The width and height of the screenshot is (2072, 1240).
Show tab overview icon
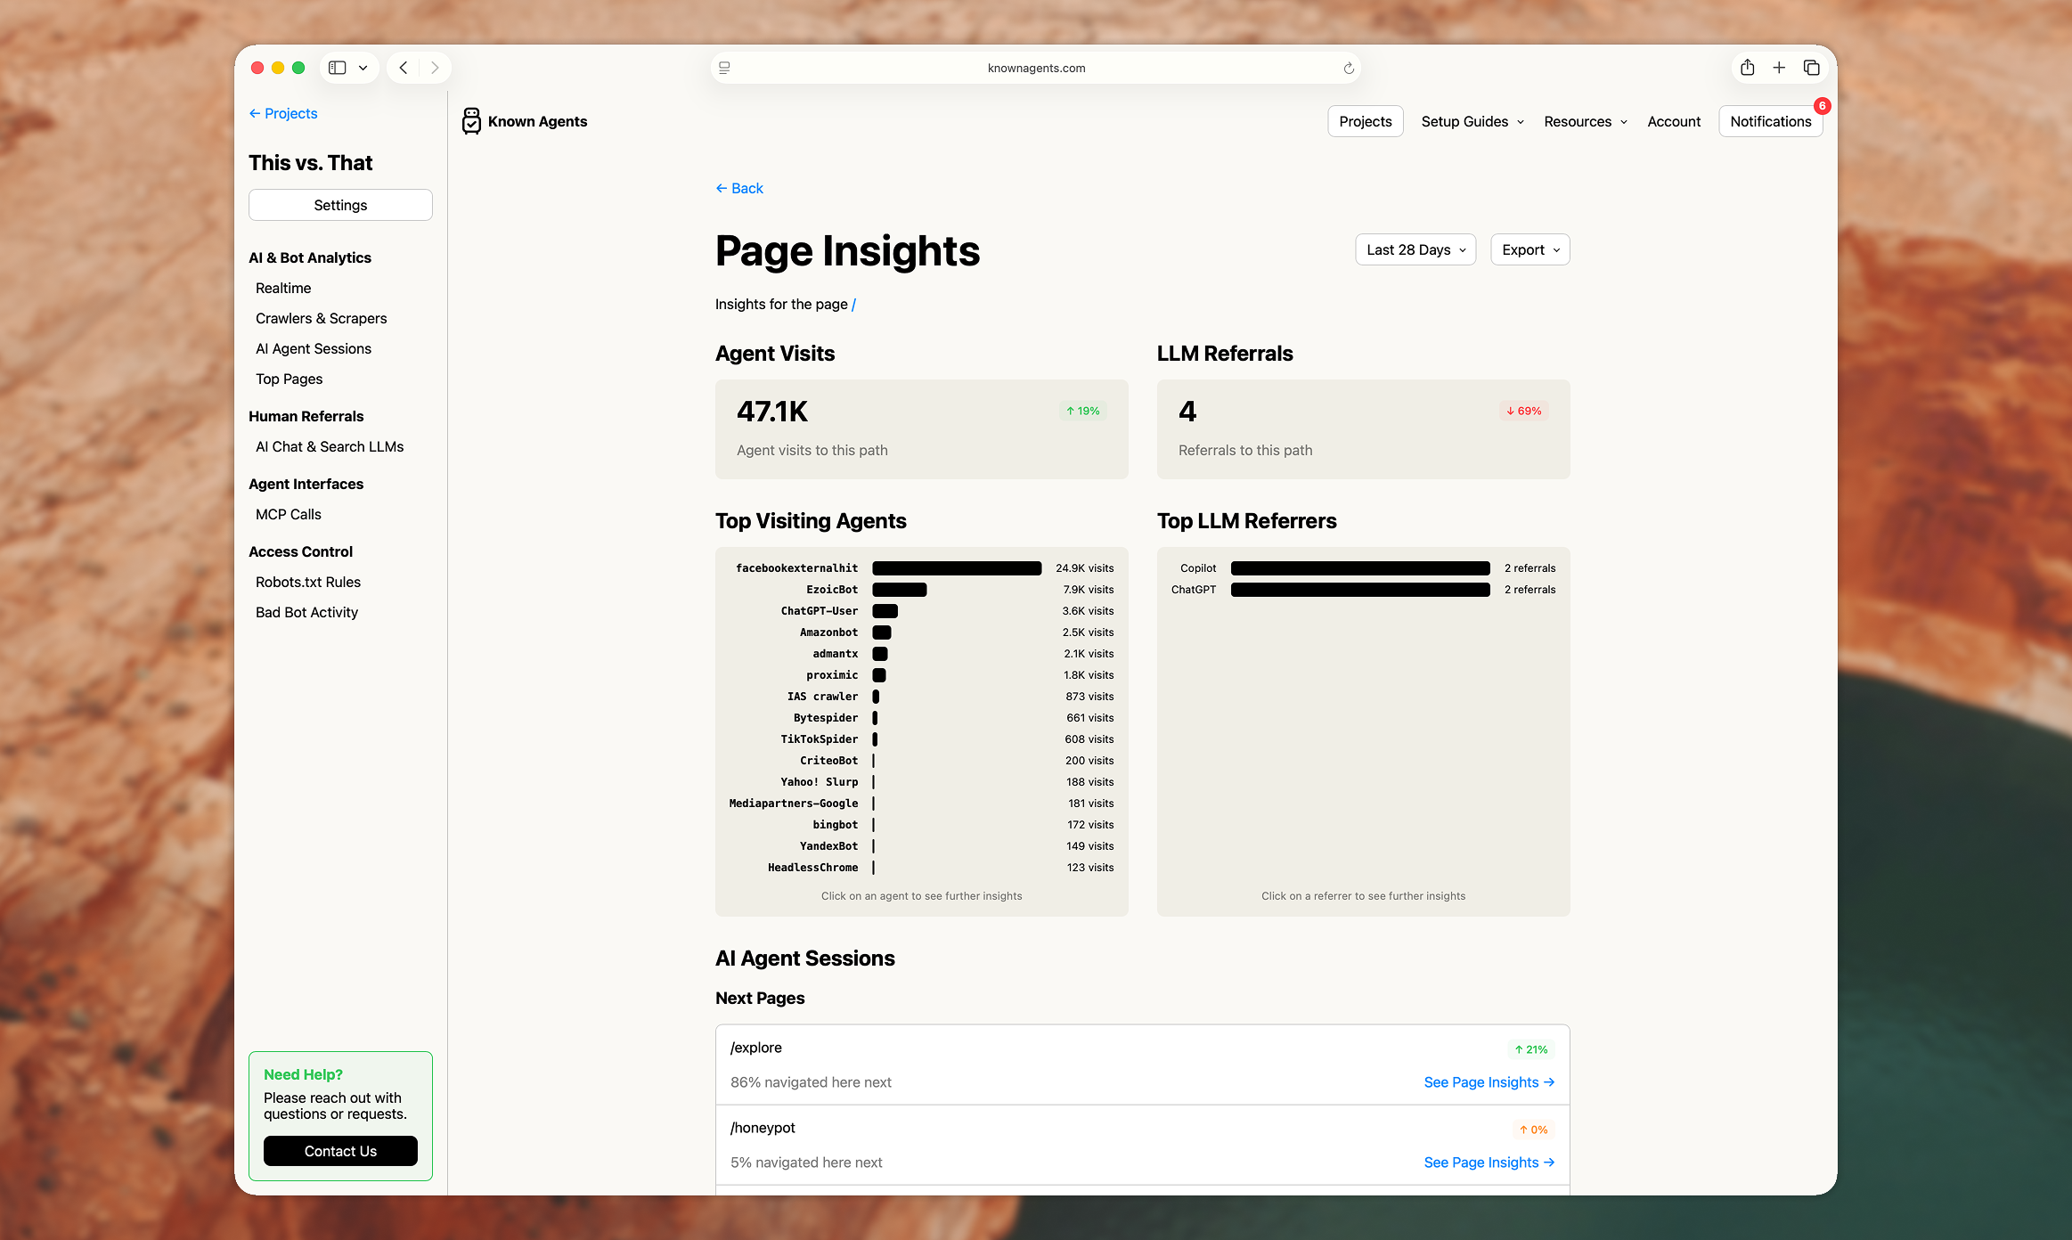pyautogui.click(x=1811, y=68)
